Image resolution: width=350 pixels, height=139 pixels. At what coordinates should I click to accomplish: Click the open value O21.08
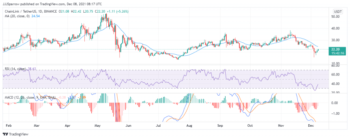[x=64, y=11]
